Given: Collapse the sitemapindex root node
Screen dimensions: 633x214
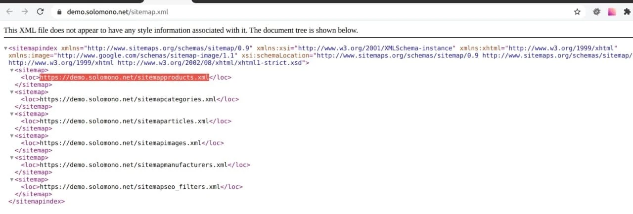Looking at the screenshot, I should (x=5, y=48).
